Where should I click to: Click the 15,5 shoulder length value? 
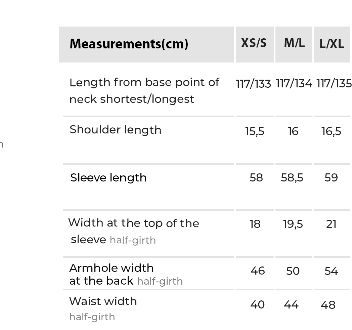[255, 131]
